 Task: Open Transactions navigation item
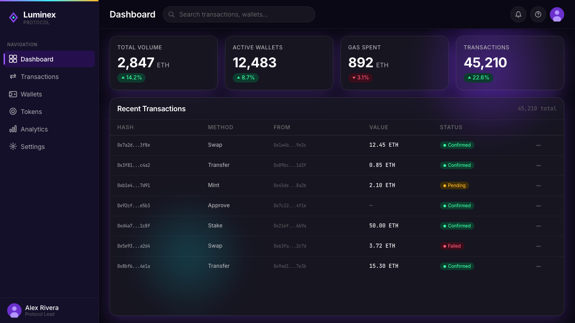(49, 76)
